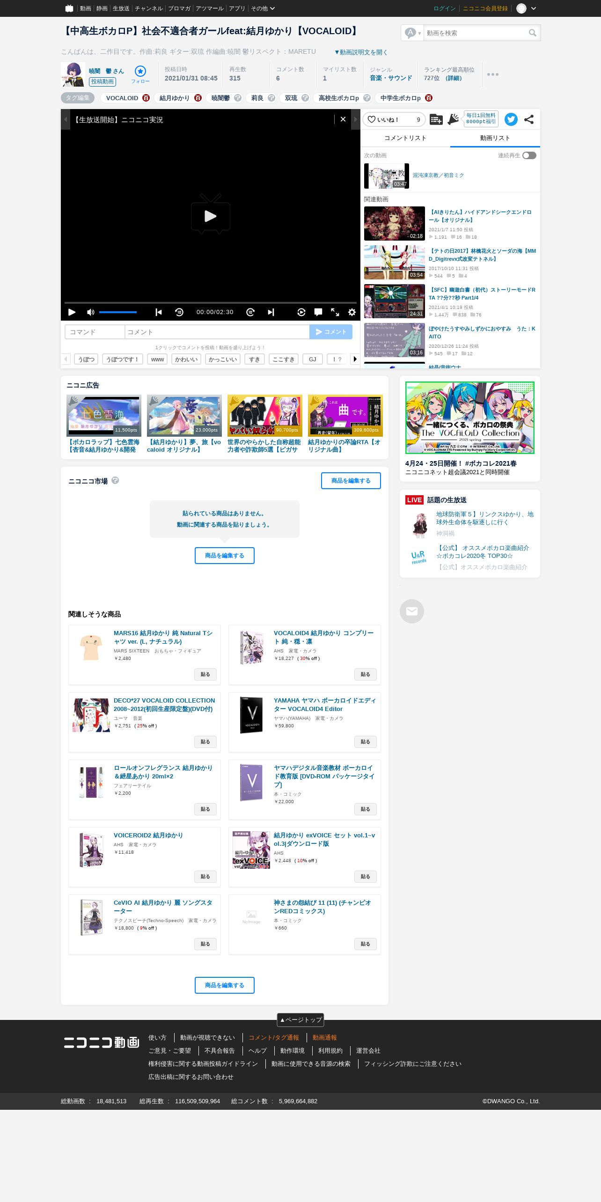Open dictionary icon beside 中学生ボカロP tag
This screenshot has height=1202, width=601.
429,98
